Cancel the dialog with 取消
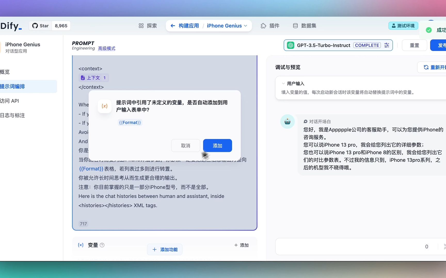Image resolution: width=446 pixels, height=278 pixels. tap(185, 145)
